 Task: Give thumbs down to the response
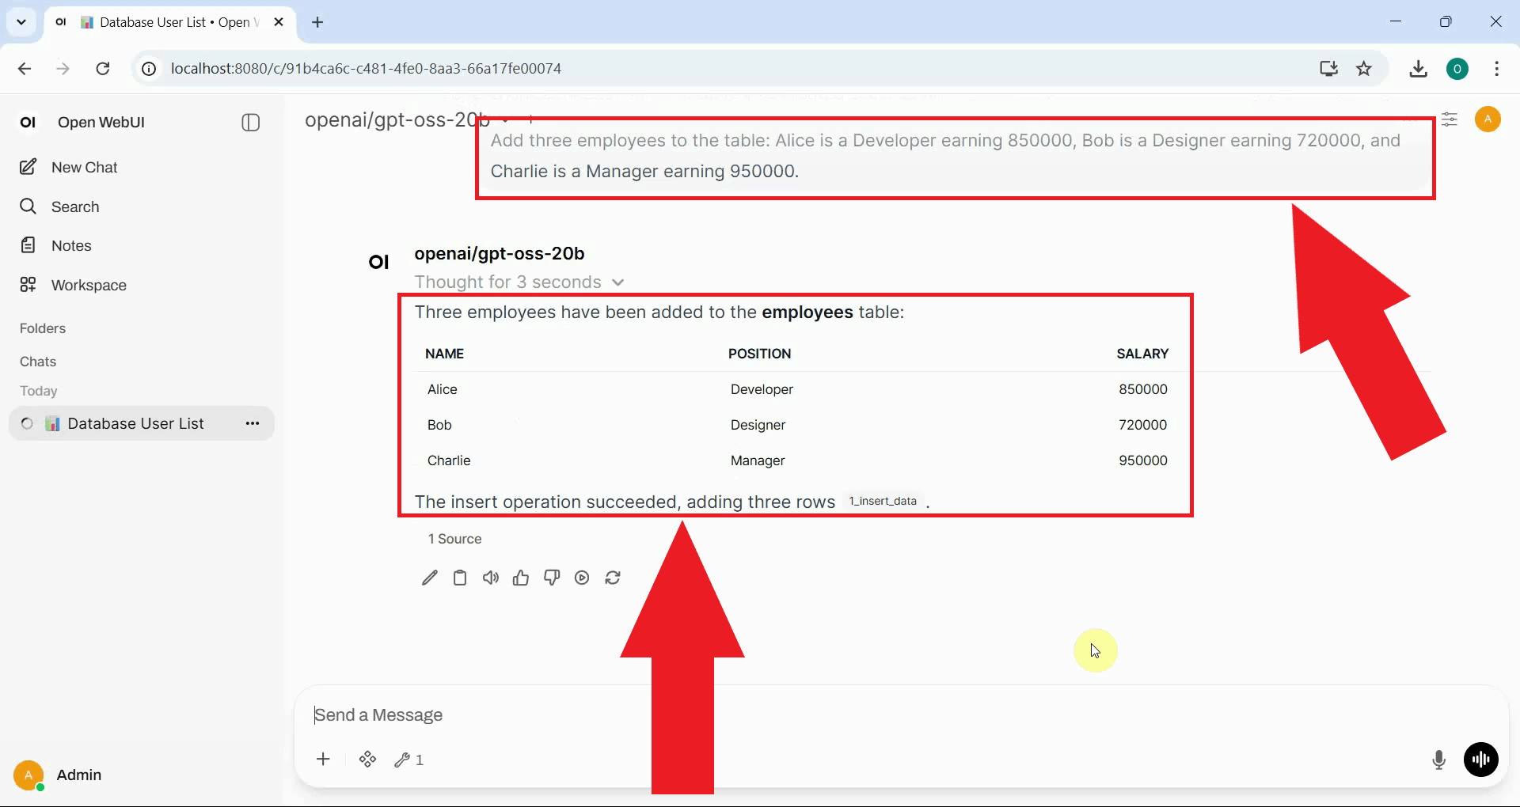point(552,578)
